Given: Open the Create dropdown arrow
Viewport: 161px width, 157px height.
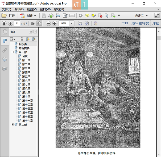Looking at the screenshot, I should (x=35, y=16).
